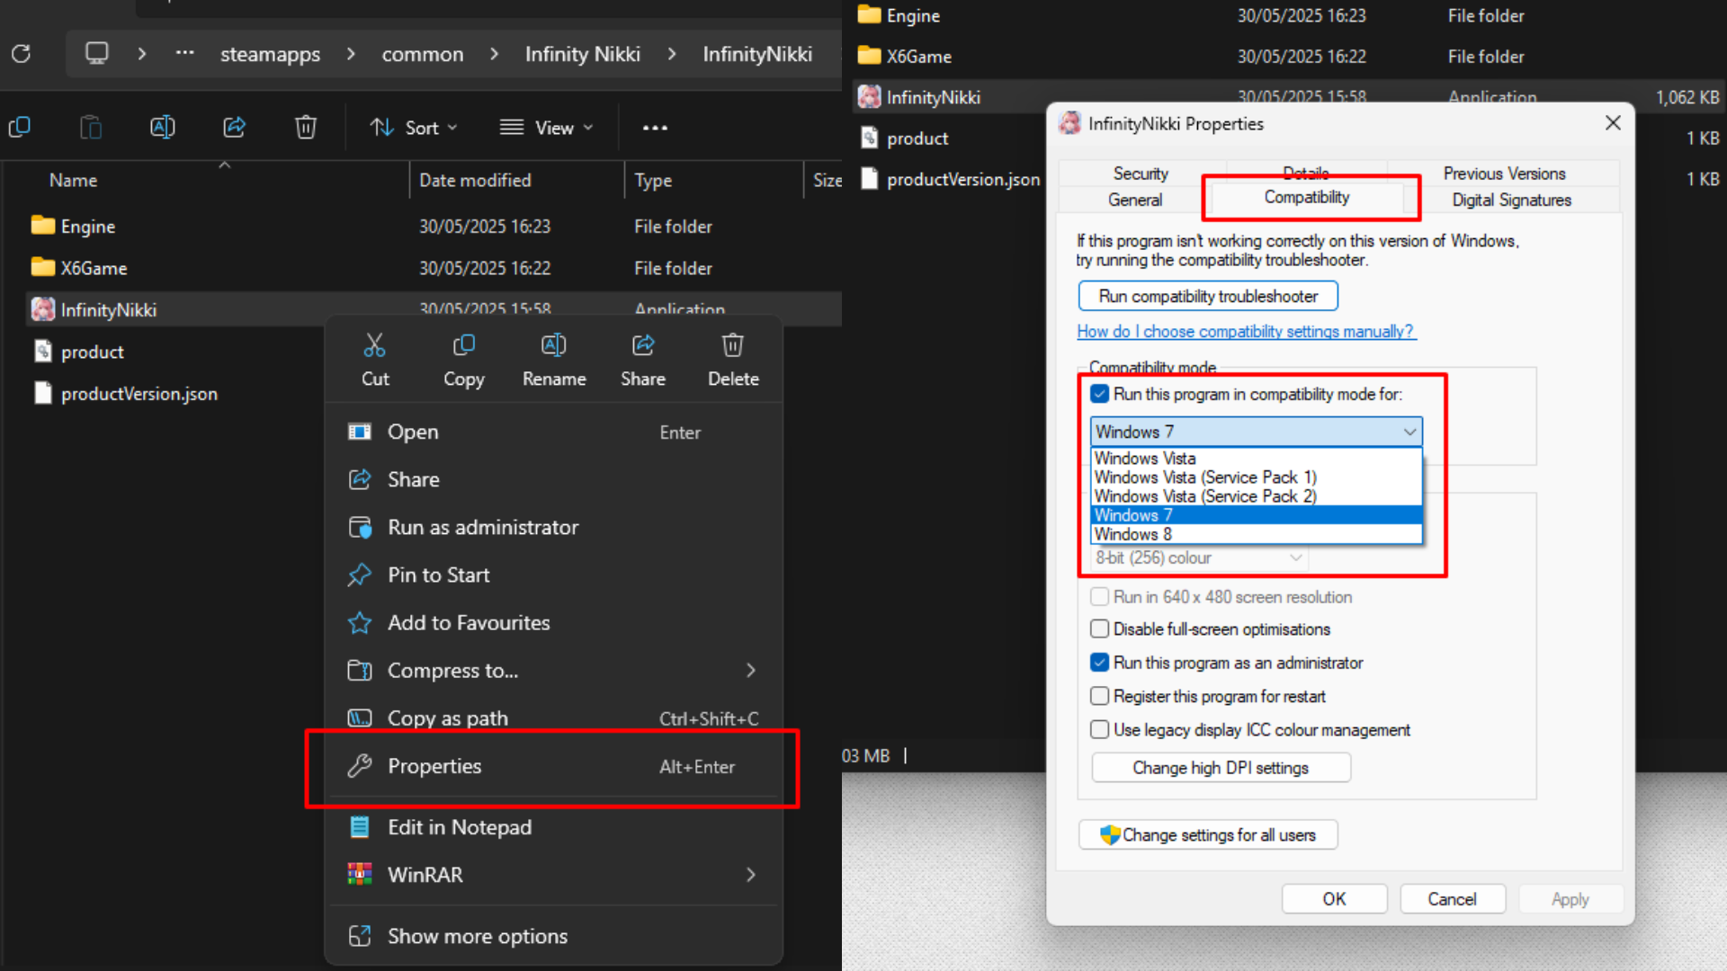The width and height of the screenshot is (1727, 971).
Task: Switch to the Compatibility tab
Action: [x=1307, y=197]
